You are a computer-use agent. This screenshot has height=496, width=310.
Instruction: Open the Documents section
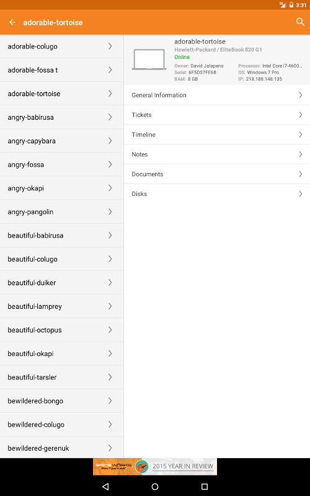217,174
